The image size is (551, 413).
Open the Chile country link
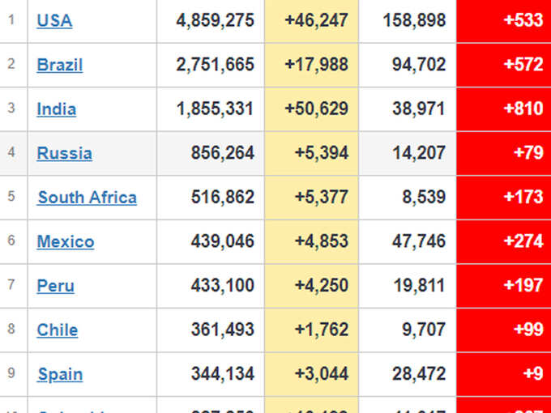pyautogui.click(x=58, y=330)
